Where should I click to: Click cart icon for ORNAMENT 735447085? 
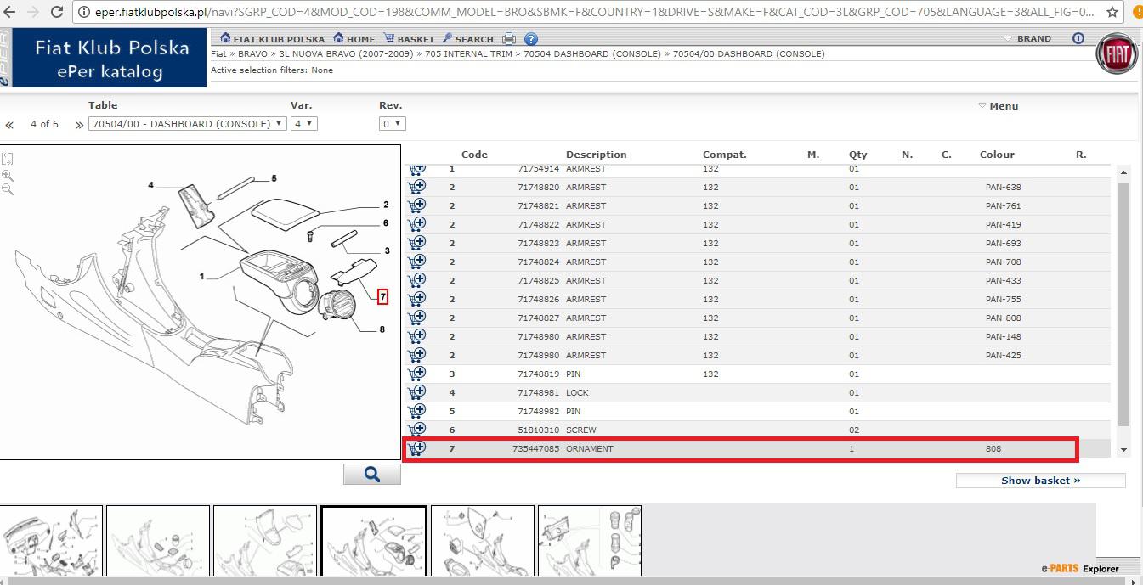pos(417,448)
